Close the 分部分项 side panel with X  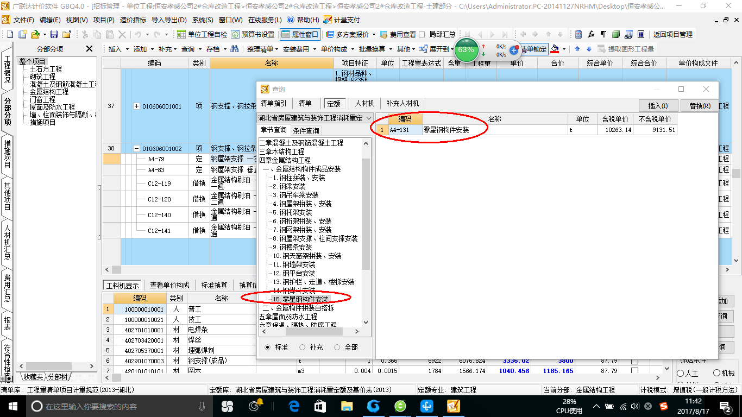(x=90, y=49)
